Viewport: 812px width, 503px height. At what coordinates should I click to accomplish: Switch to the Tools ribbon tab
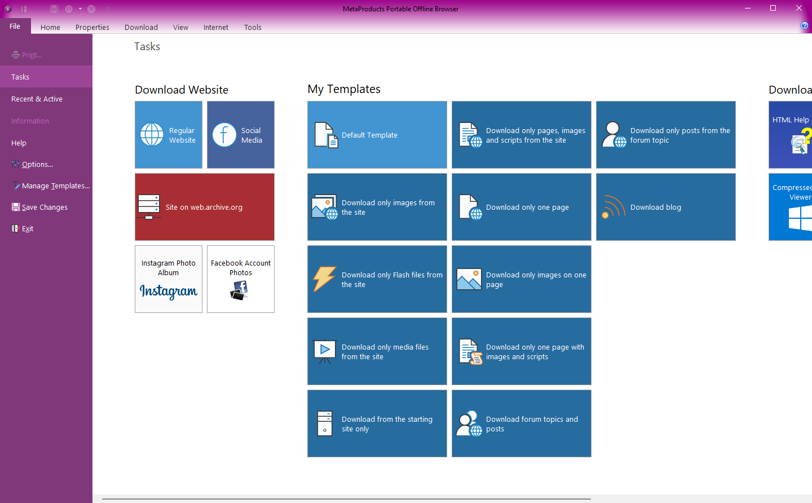pos(253,27)
